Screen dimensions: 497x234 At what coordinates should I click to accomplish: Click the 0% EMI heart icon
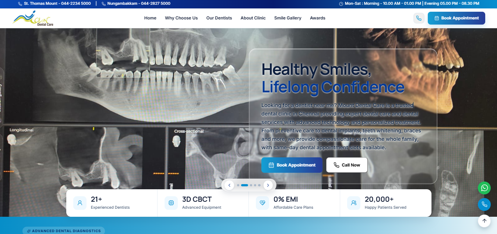[262, 203]
